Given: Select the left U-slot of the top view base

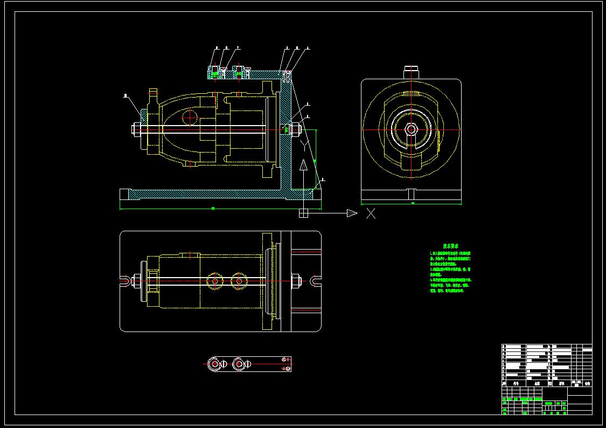Looking at the screenshot, I should click(125, 281).
